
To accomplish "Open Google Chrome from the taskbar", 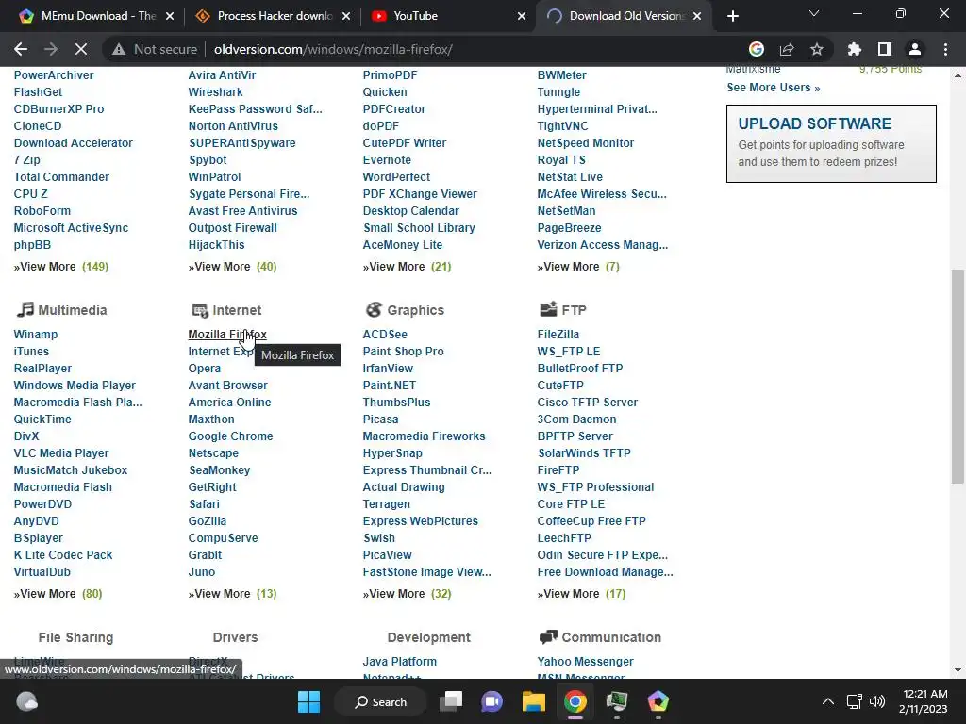I will tap(575, 701).
